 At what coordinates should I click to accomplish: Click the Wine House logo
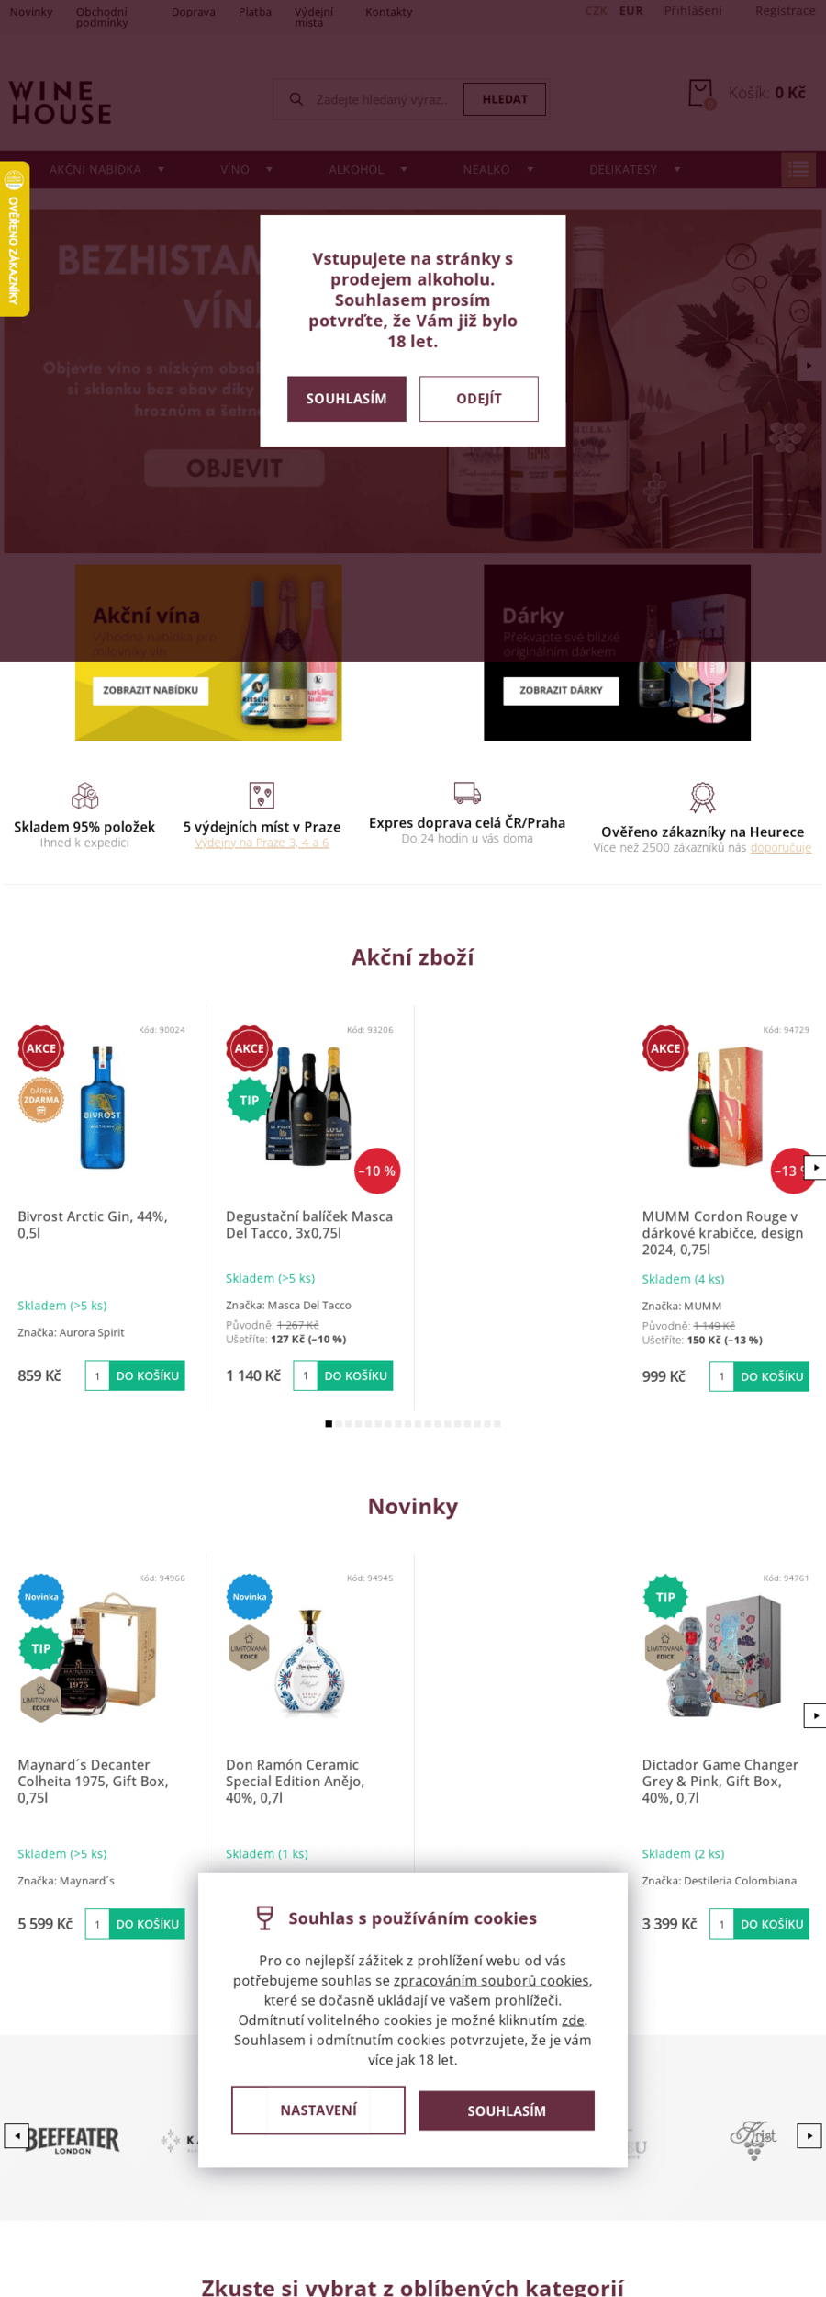[x=61, y=102]
